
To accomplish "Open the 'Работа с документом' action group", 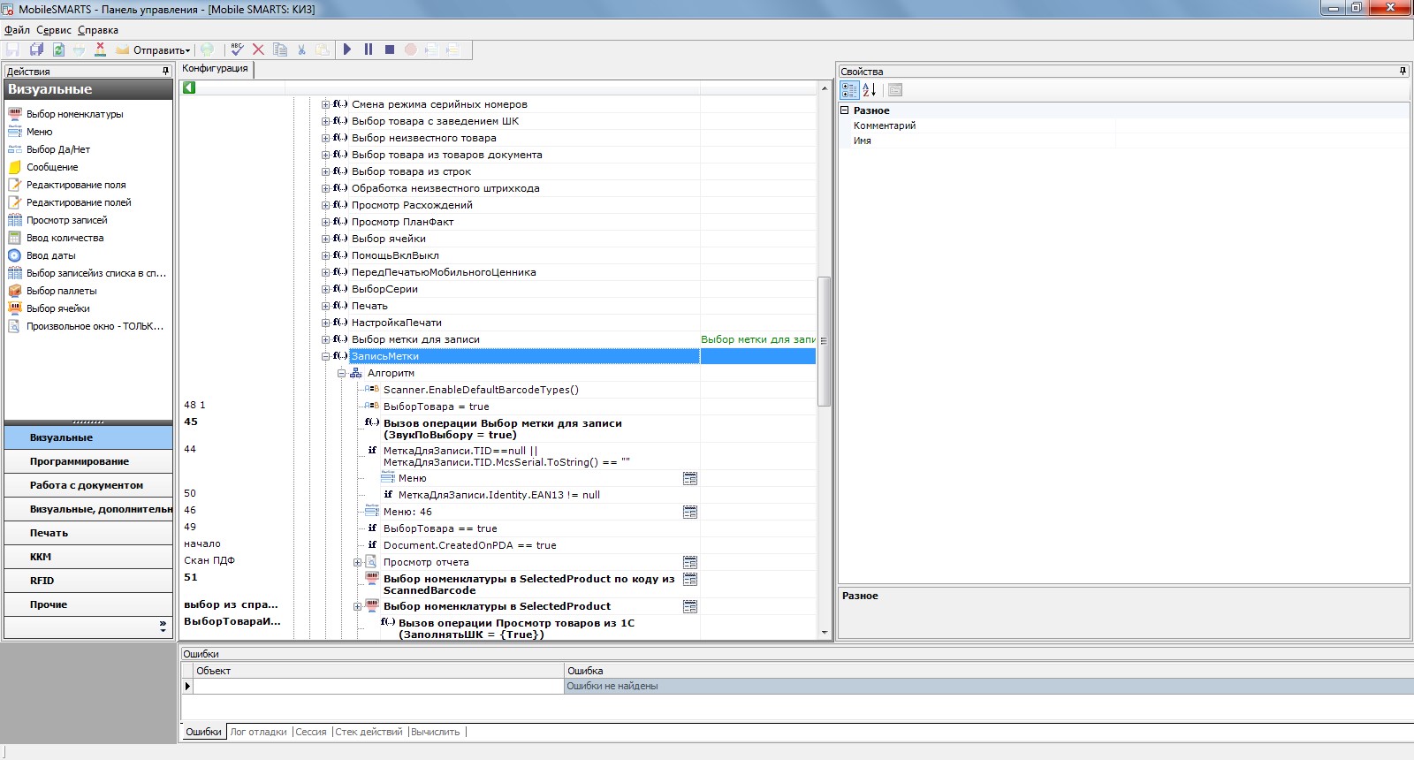I will 88,485.
